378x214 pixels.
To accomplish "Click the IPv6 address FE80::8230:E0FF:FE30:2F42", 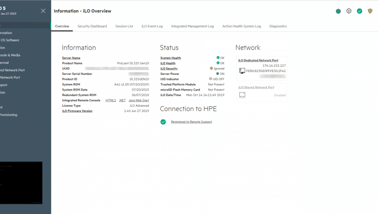I will (266, 71).
